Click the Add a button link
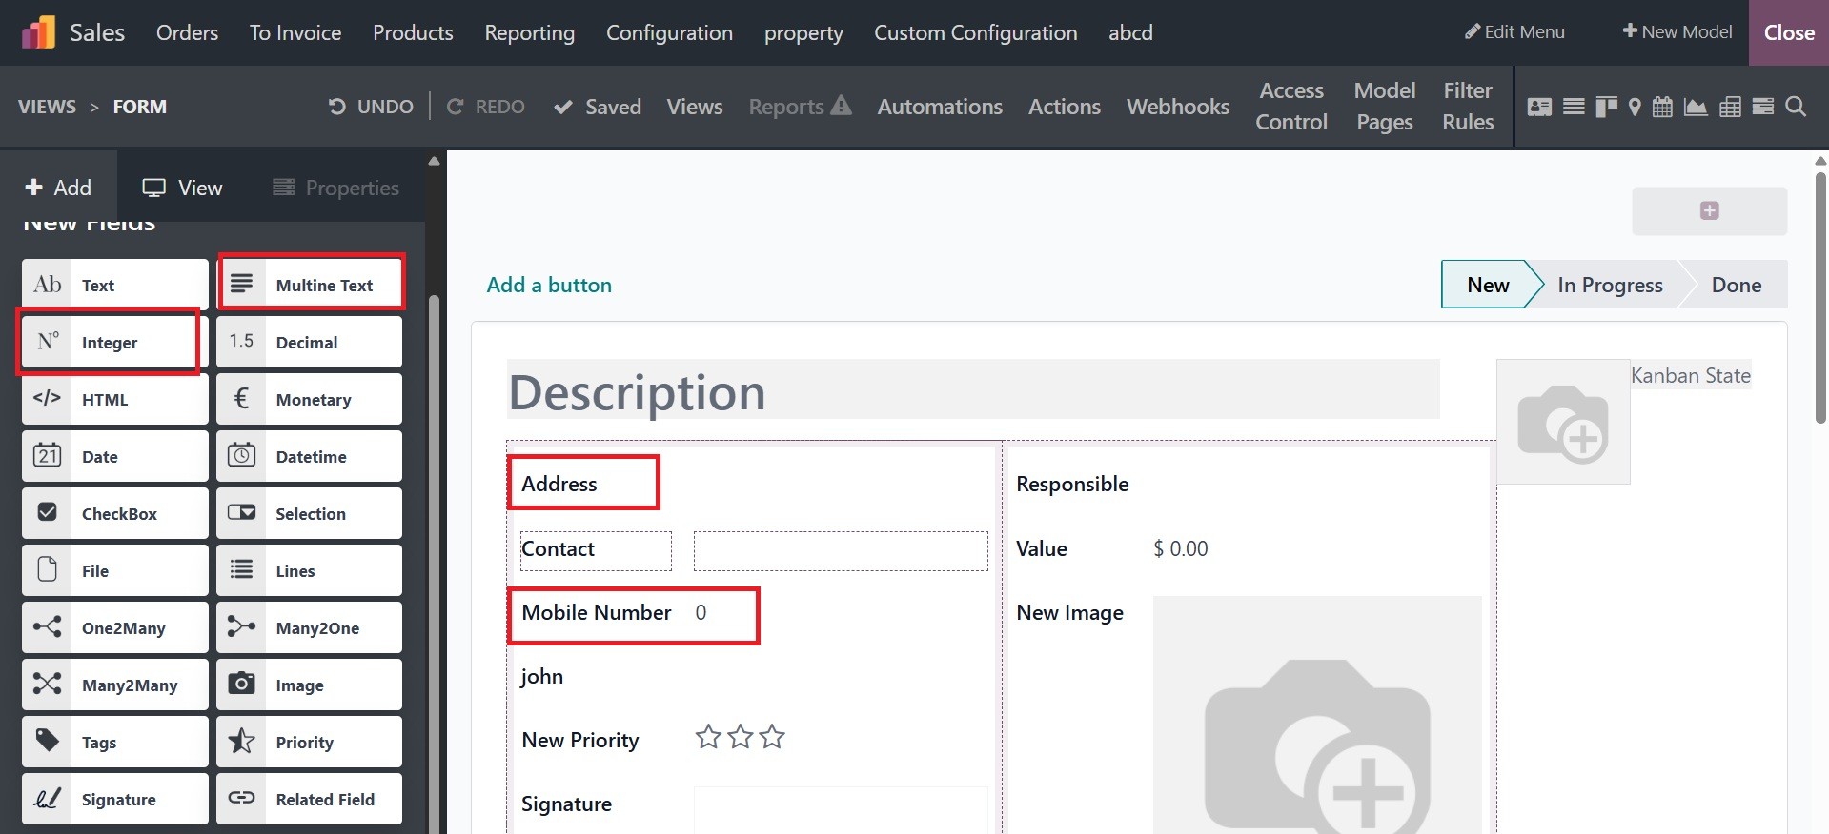The height and width of the screenshot is (834, 1829). [x=549, y=285]
